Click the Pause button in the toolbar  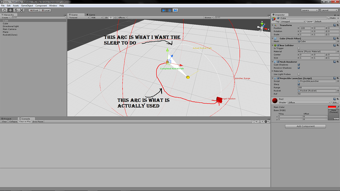(x=170, y=10)
